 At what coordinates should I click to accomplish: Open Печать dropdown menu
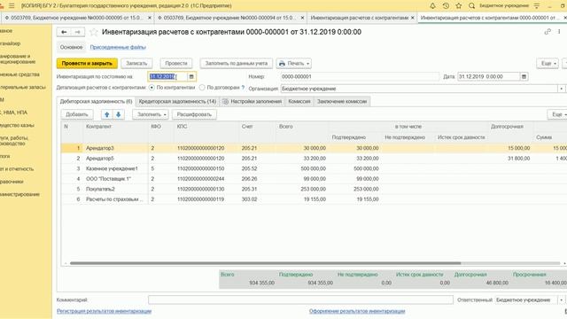coord(294,63)
